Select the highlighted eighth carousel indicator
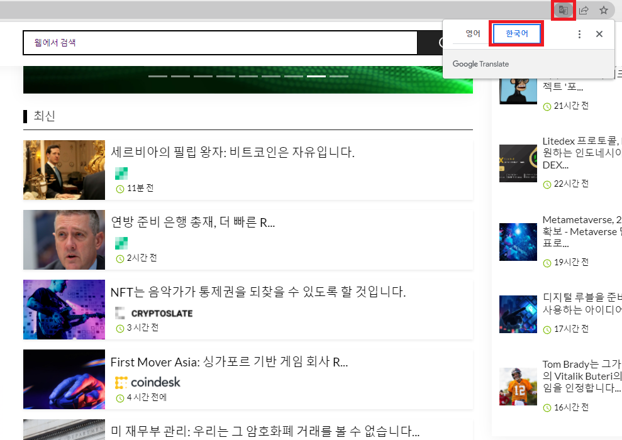Image resolution: width=622 pixels, height=440 pixels. pyautogui.click(x=316, y=76)
